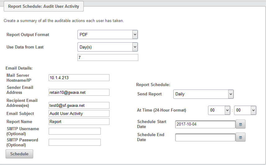Click the empty Schedule End Date field
266x165 pixels.
click(205, 137)
